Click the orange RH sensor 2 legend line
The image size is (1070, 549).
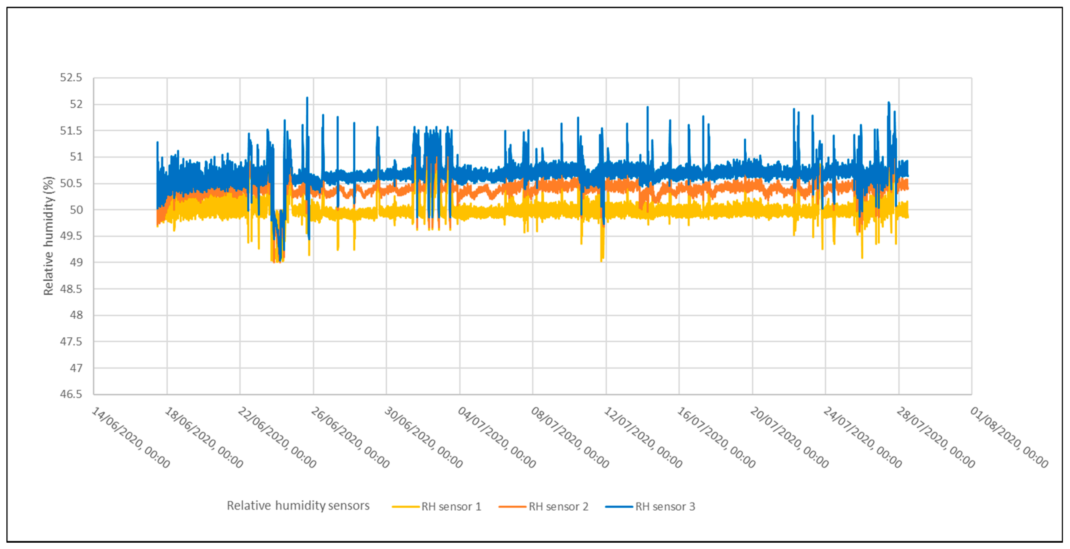[x=512, y=507]
